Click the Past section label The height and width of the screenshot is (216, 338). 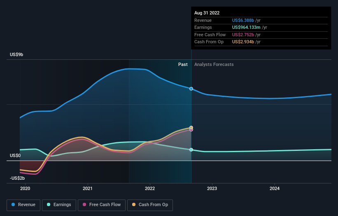183,65
